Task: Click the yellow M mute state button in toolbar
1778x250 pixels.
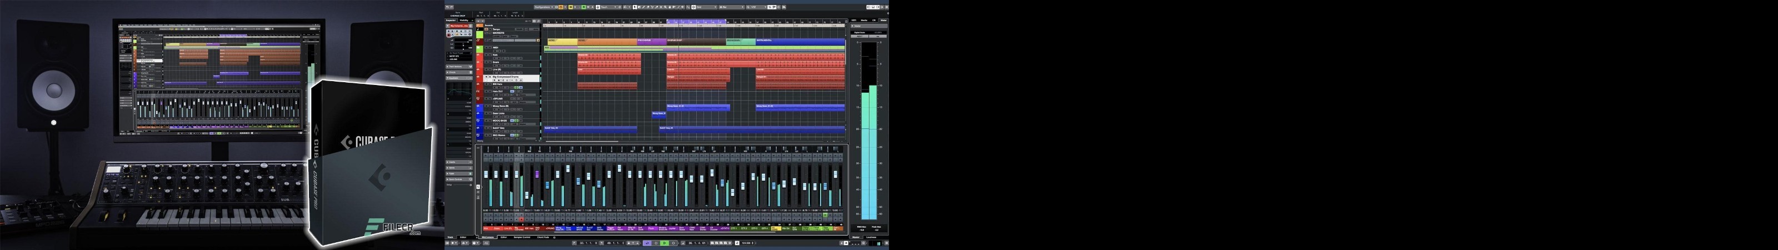Action: (x=571, y=7)
